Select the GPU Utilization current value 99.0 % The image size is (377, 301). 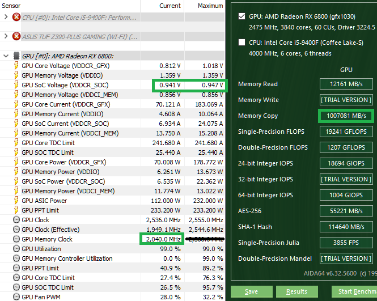170,249
